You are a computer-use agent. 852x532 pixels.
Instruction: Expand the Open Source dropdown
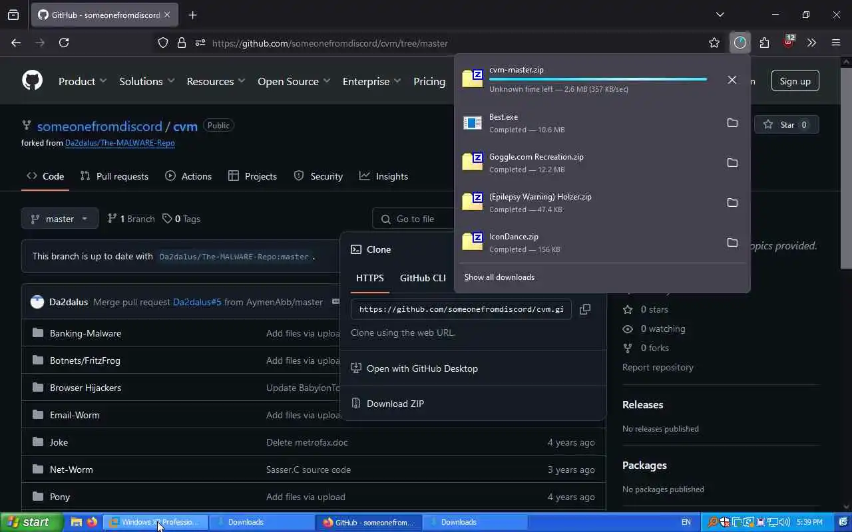[294, 81]
